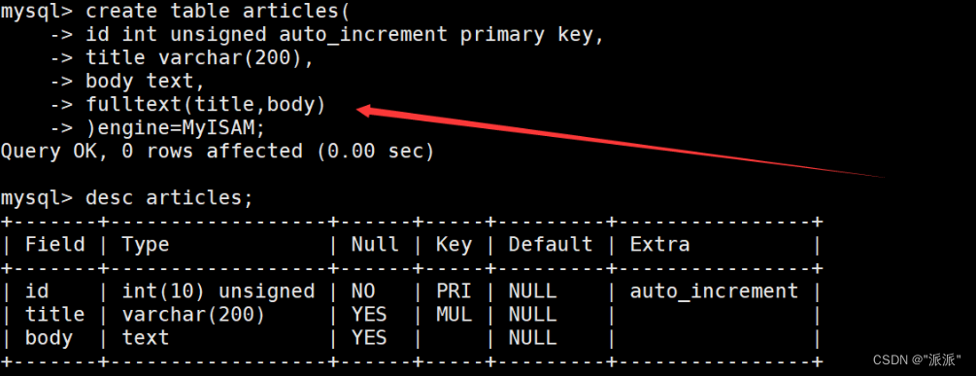The height and width of the screenshot is (376, 976).
Task: Click the 'auto_increment' extra value
Action: (x=714, y=291)
